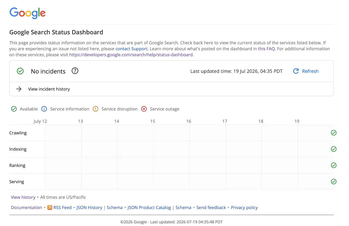This screenshot has height=226, width=349.
Task: Click the Ranking service label
Action: pyautogui.click(x=17, y=165)
